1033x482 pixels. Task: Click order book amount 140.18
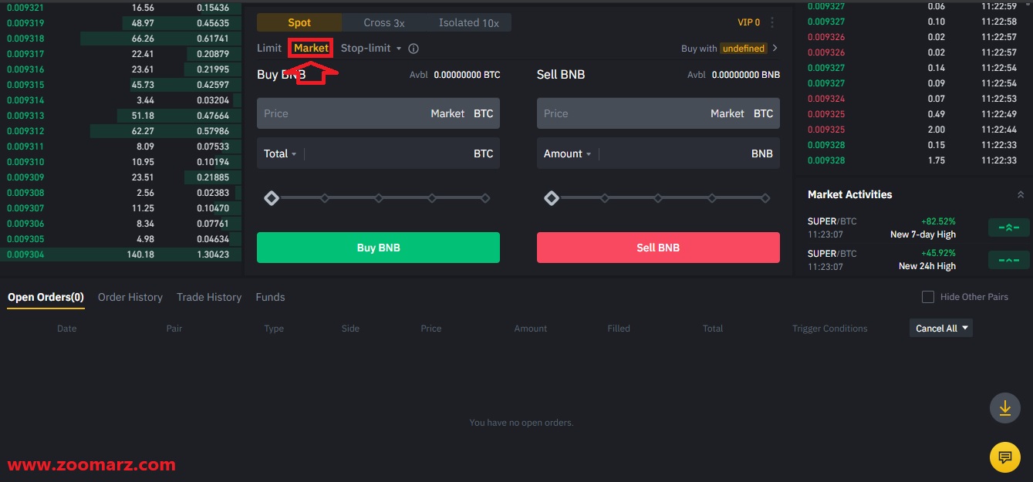coord(140,254)
